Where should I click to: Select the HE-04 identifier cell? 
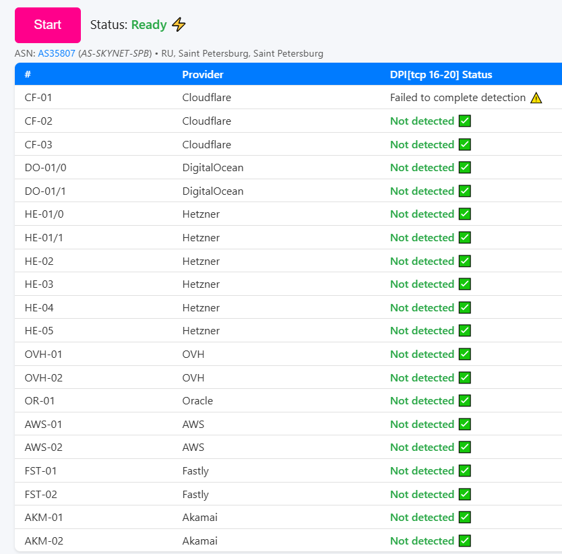(39, 307)
